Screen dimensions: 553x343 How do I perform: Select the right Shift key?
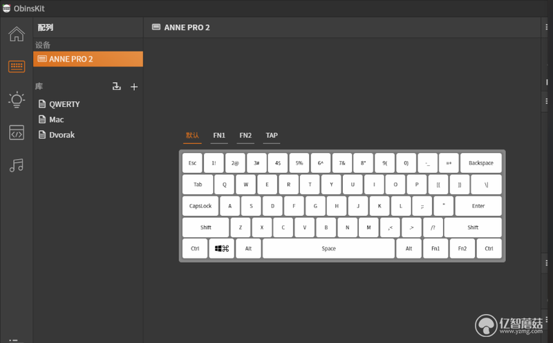coord(473,228)
